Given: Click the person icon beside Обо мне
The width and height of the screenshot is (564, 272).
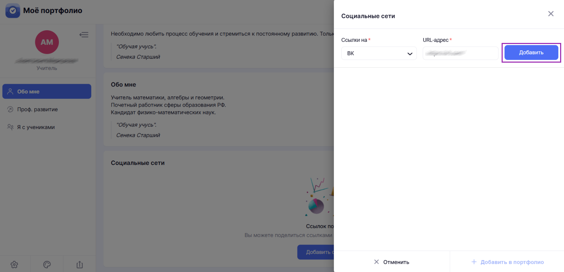Looking at the screenshot, I should point(10,91).
